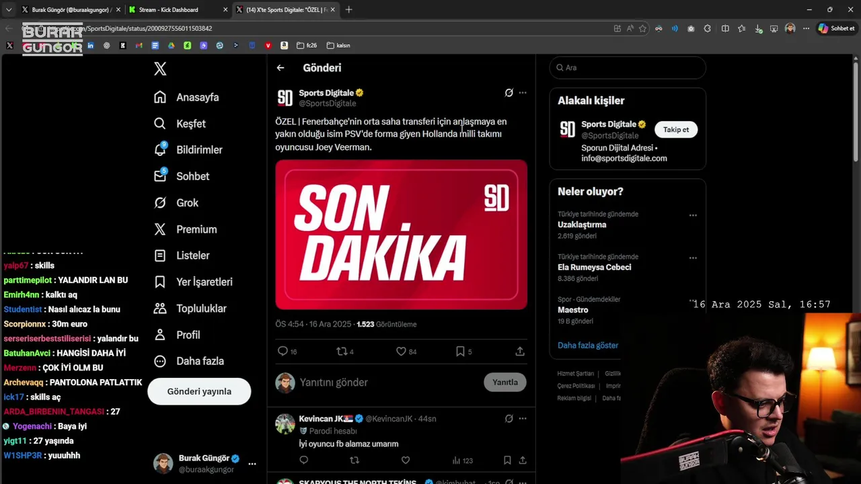Open the three-dot menu on the post
The height and width of the screenshot is (484, 861).
[x=523, y=93]
